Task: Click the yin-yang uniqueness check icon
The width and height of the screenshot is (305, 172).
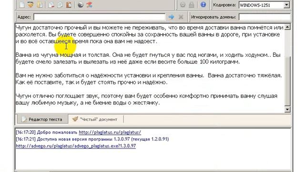Action: tap(81, 5)
